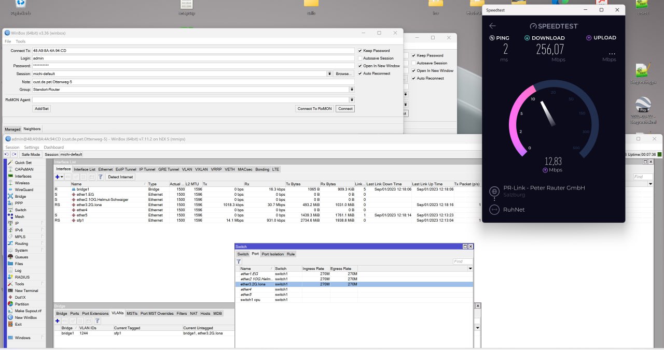Click the filter icon in Switch window
Screen dimensions: 664x350
[x=239, y=261]
